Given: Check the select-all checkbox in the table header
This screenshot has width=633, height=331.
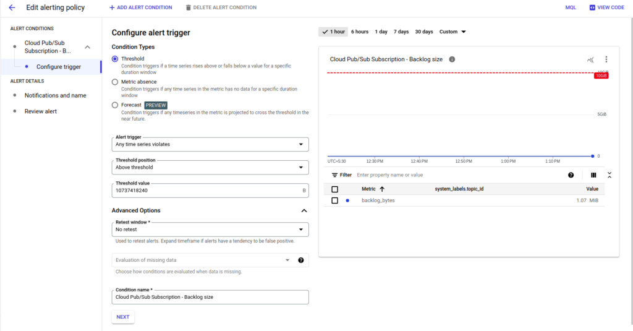Looking at the screenshot, I should pos(334,189).
